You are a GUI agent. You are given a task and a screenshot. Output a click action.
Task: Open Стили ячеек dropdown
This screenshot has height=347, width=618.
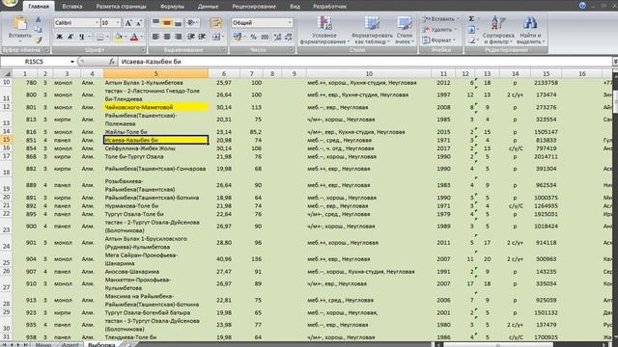[404, 30]
